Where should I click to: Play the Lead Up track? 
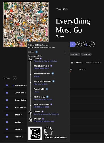[x=7, y=122]
